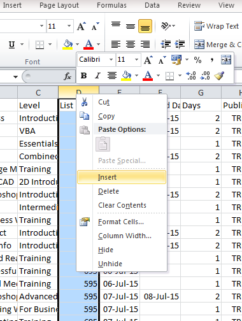This screenshot has width=242, height=321.
Task: Toggle Italic in the mini toolbar
Action: [x=97, y=75]
